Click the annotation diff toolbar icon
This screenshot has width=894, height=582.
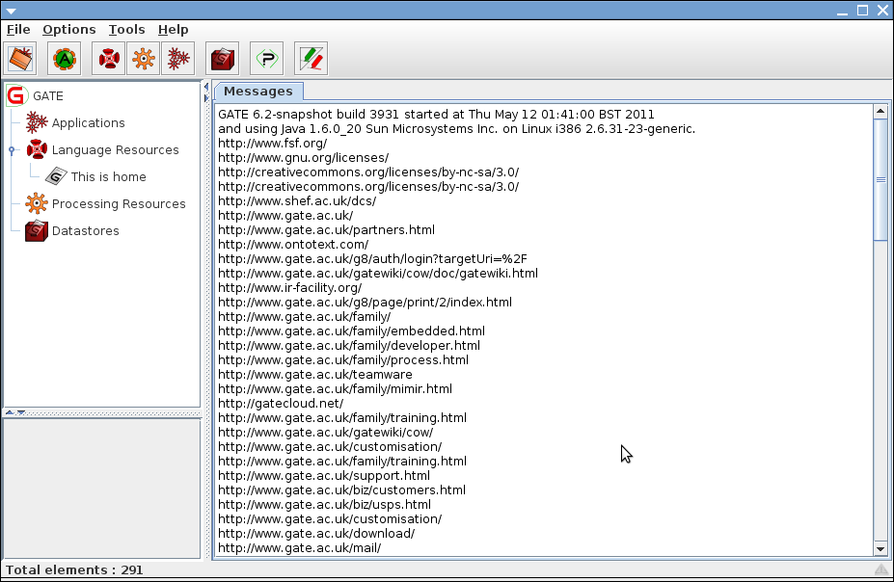(312, 58)
